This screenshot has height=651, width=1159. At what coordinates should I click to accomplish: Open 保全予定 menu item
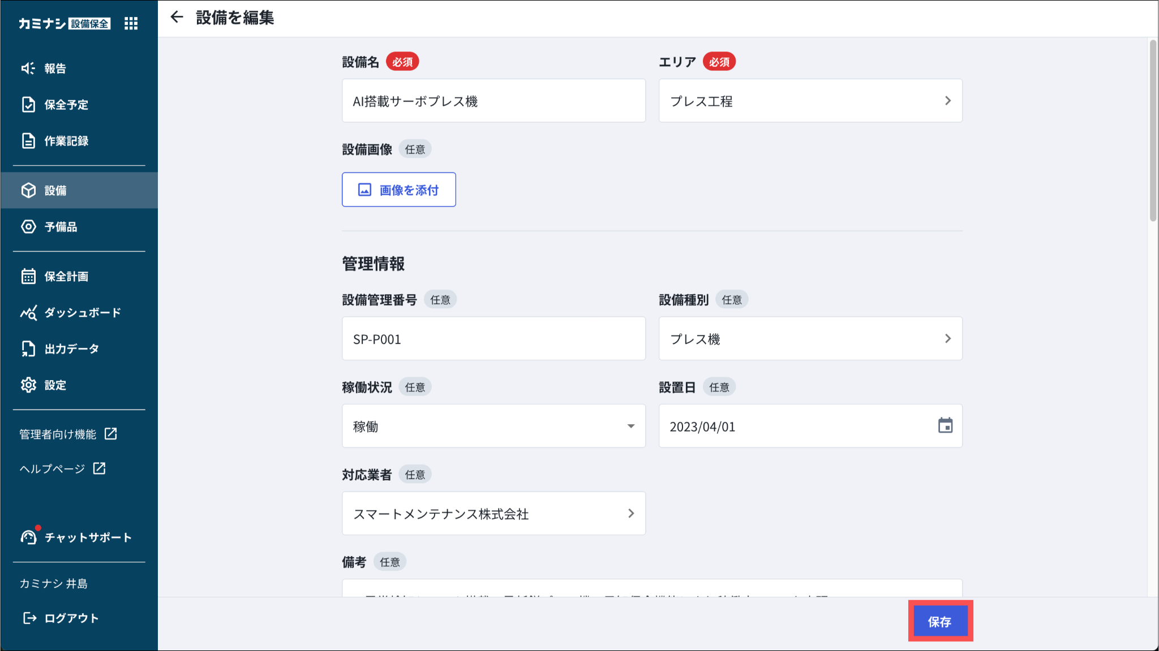click(x=66, y=105)
